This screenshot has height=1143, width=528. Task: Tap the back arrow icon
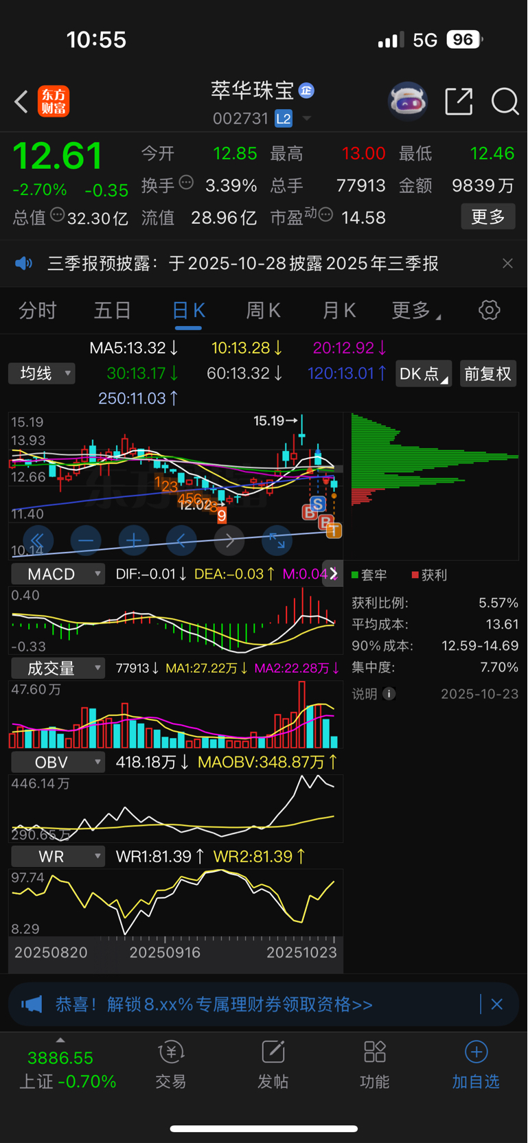tap(21, 102)
